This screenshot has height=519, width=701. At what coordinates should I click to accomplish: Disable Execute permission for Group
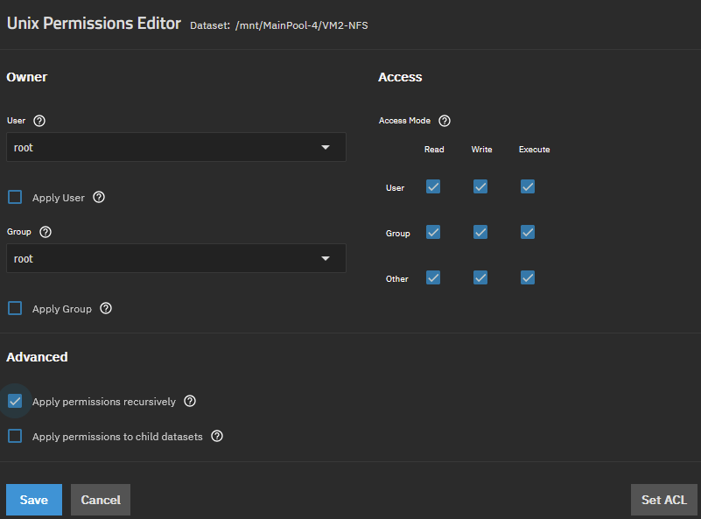click(528, 232)
